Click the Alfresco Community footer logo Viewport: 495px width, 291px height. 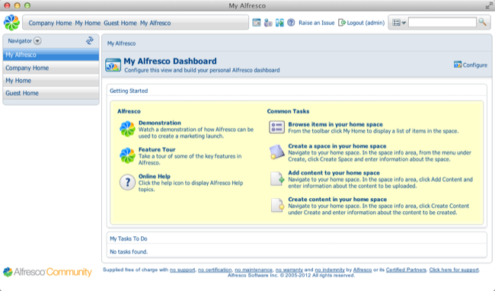(x=47, y=272)
